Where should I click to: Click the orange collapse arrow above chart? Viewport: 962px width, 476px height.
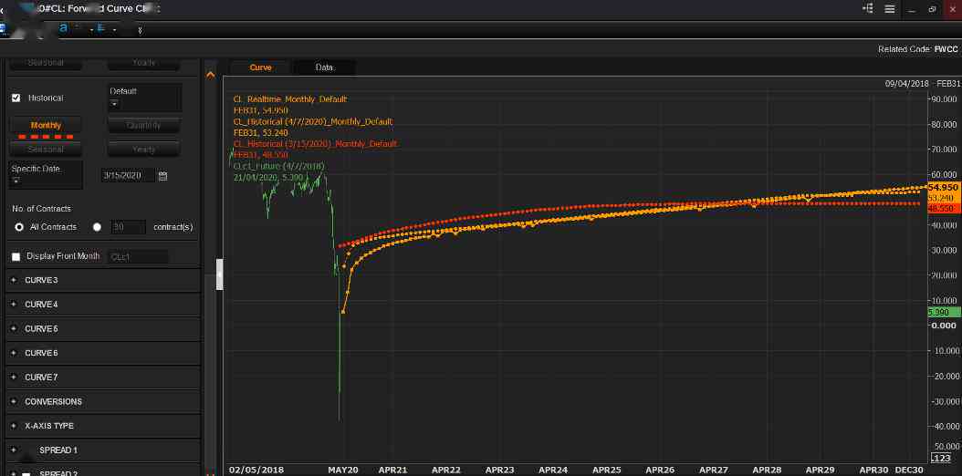(211, 75)
